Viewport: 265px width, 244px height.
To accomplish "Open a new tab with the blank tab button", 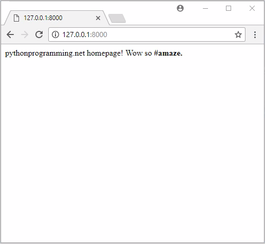I will (x=117, y=18).
